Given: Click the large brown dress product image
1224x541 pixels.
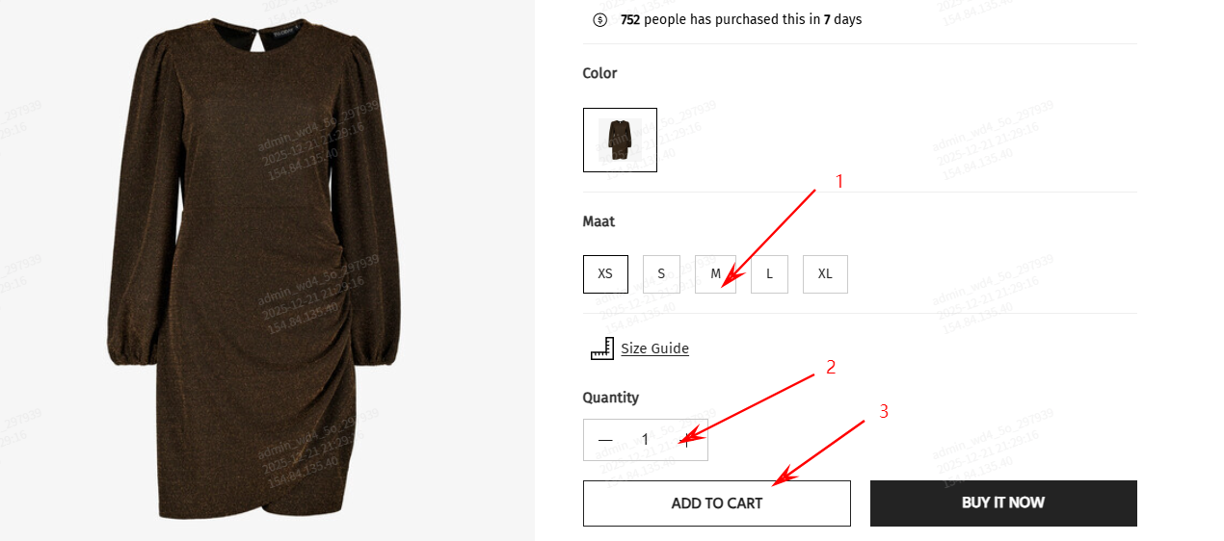Looking at the screenshot, I should [253, 270].
